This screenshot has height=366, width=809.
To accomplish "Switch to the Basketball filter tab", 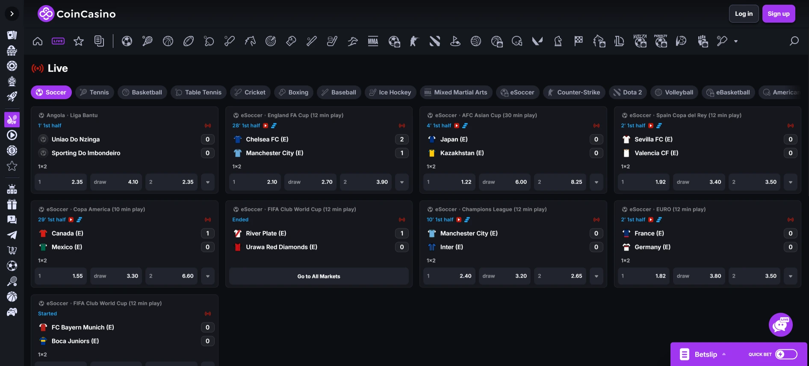I will (x=142, y=92).
